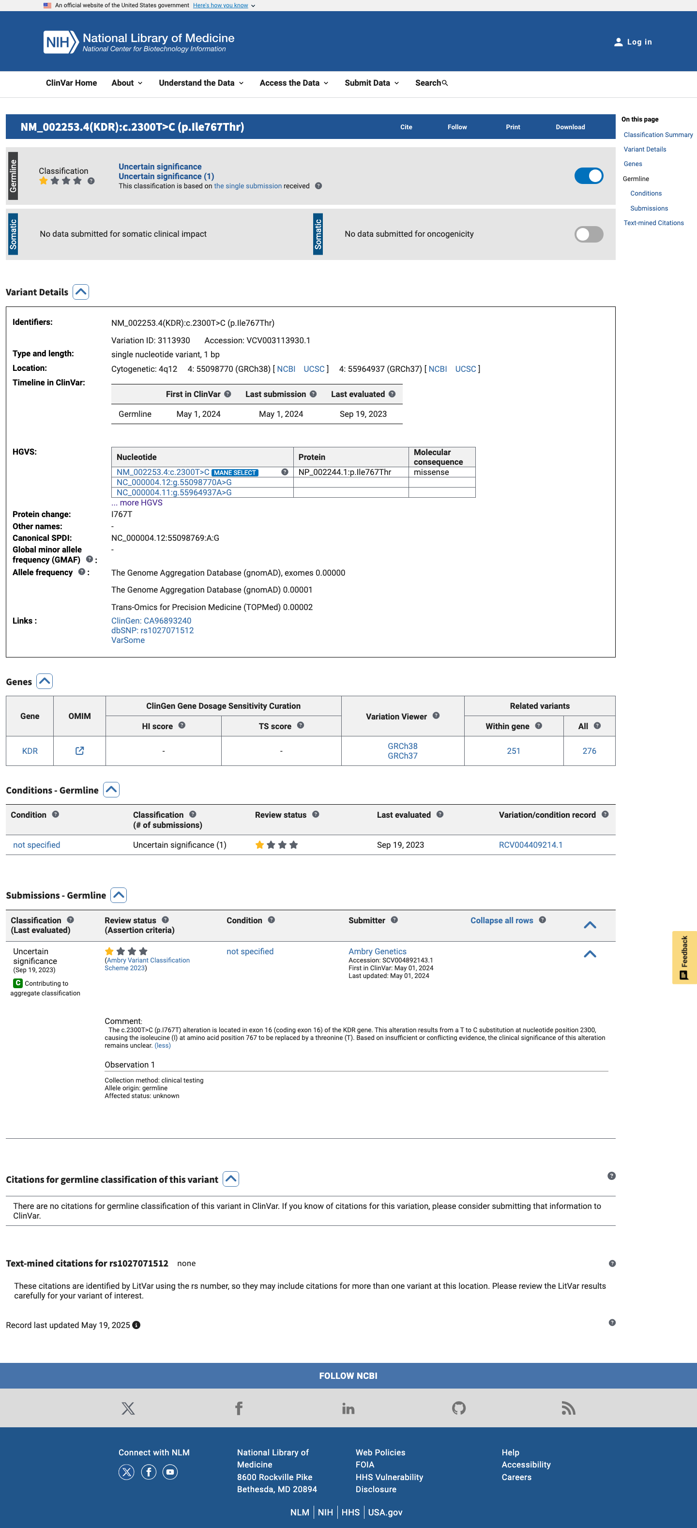Click help icon next to GMAF label
The height and width of the screenshot is (1528, 697).
(x=90, y=559)
